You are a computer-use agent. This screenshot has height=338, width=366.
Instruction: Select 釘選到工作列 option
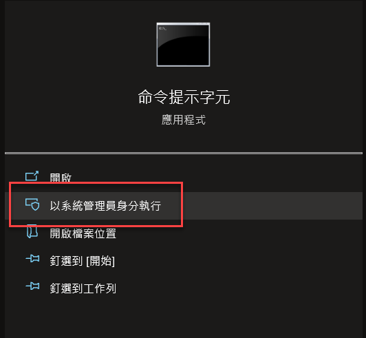(83, 288)
